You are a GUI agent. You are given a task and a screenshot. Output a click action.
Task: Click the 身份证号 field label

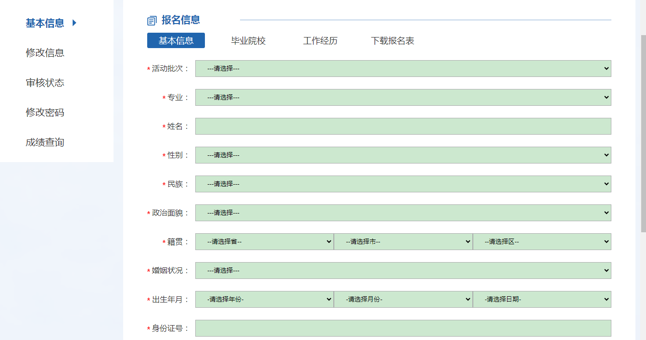(167, 328)
